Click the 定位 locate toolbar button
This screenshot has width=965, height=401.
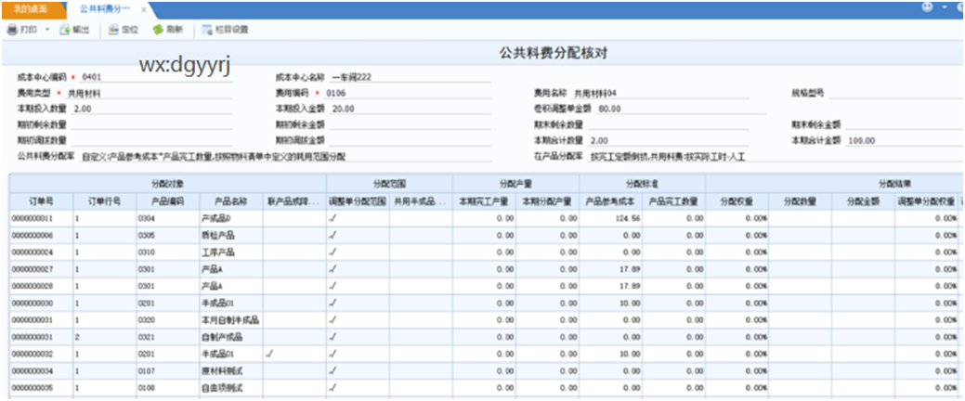coord(124,29)
